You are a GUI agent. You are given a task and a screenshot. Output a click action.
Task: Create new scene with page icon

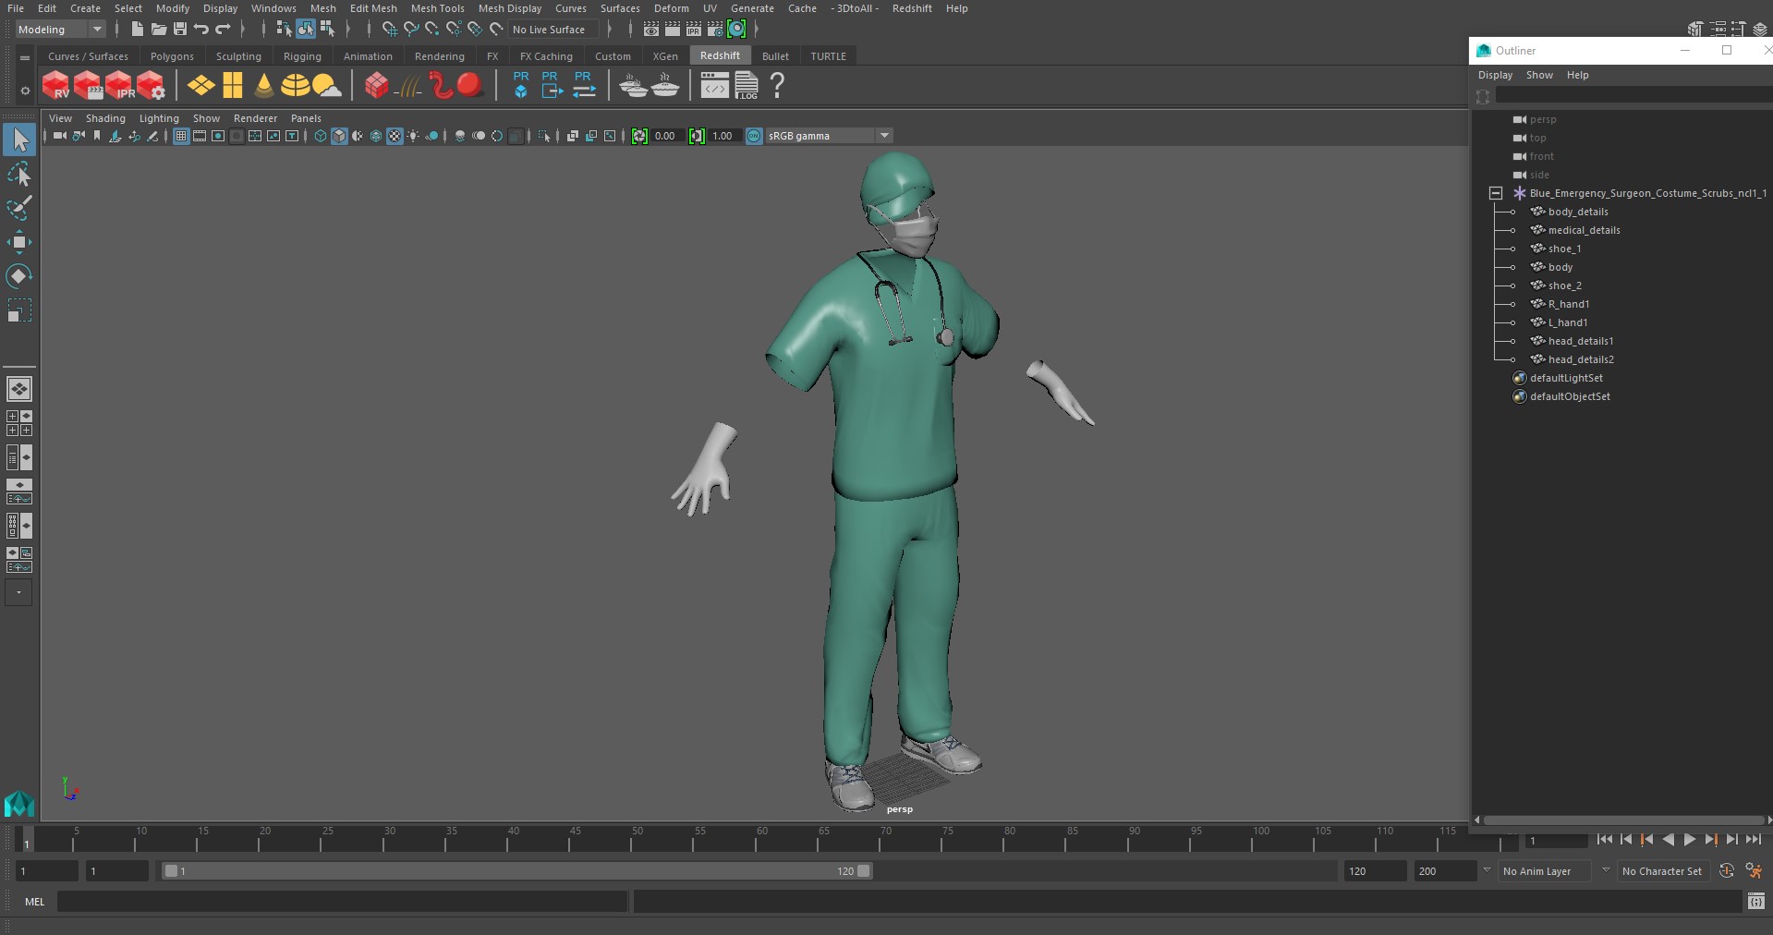(x=137, y=30)
